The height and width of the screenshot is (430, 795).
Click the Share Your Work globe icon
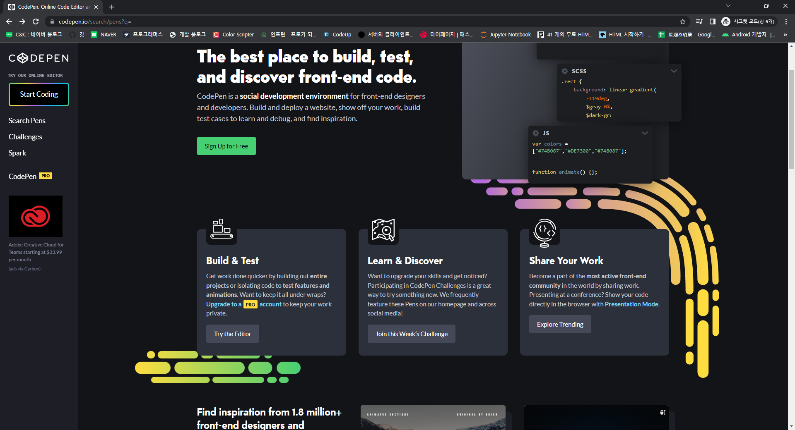544,232
